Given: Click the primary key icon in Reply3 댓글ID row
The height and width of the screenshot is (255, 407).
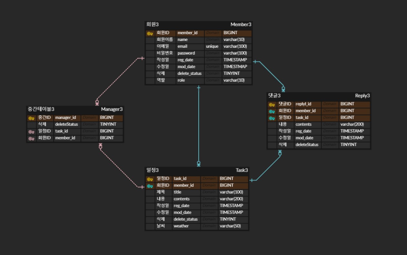Looking at the screenshot, I should pos(272,104).
